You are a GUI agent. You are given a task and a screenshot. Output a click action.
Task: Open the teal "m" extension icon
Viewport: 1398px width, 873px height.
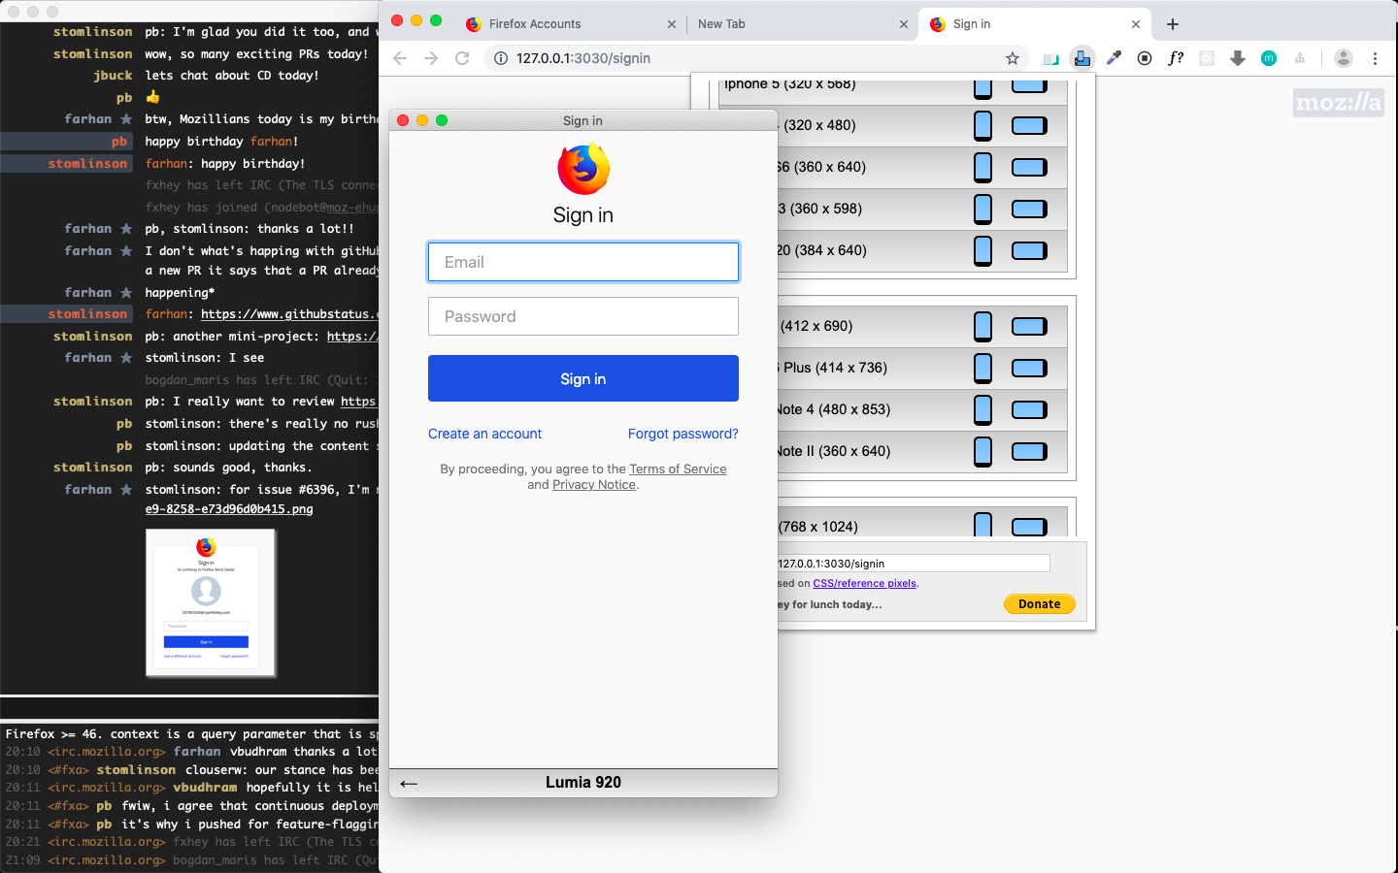coord(1269,58)
